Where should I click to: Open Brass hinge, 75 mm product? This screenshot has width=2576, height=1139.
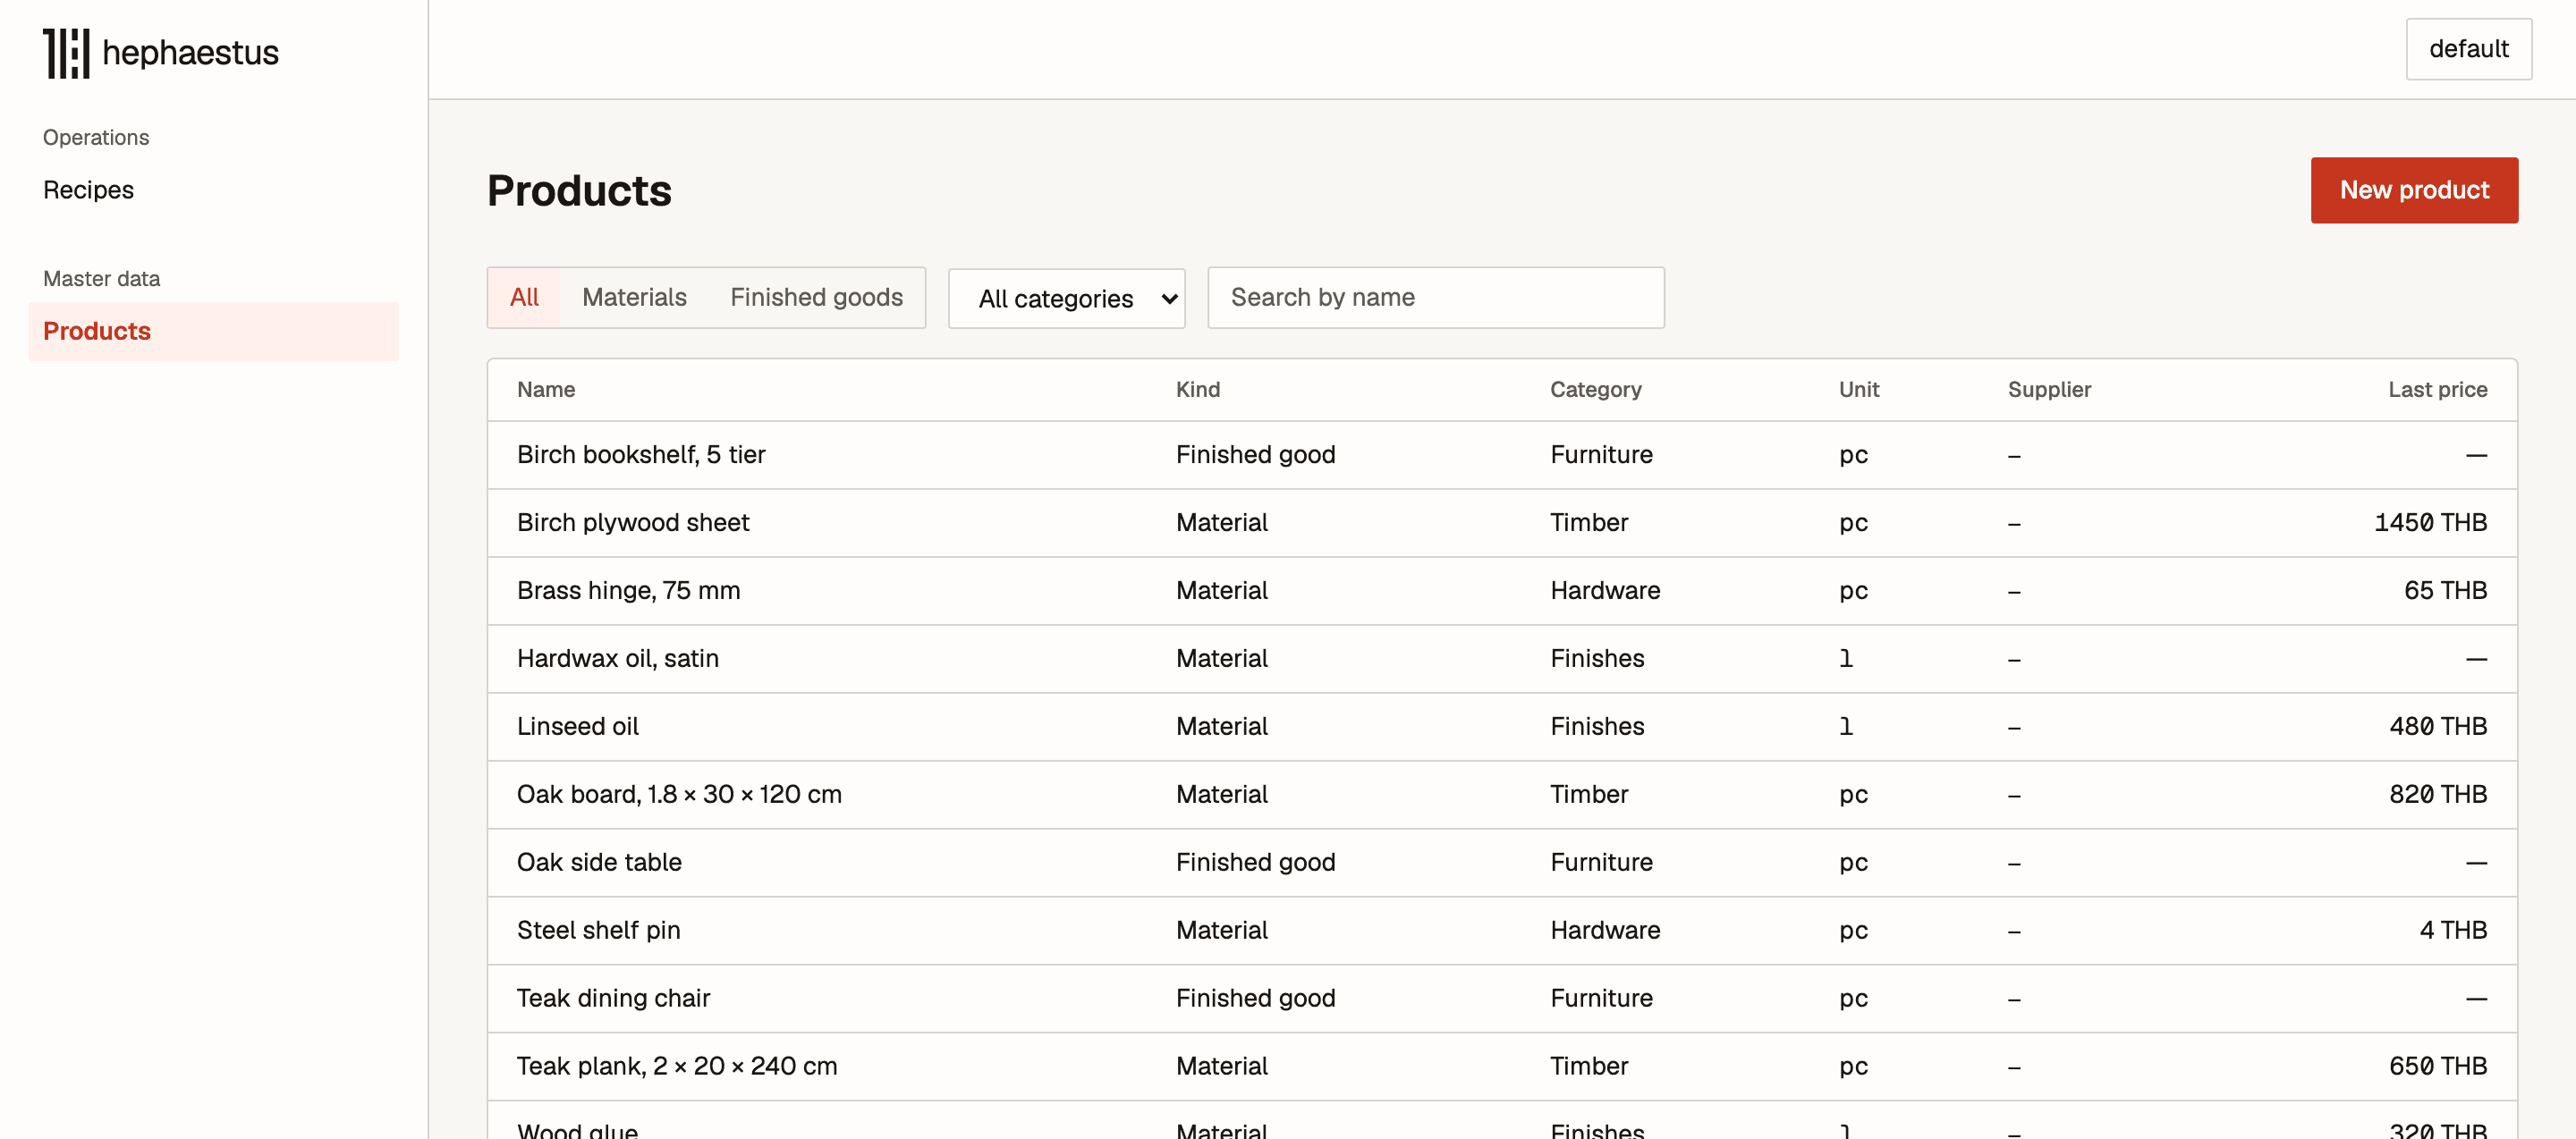click(x=628, y=590)
